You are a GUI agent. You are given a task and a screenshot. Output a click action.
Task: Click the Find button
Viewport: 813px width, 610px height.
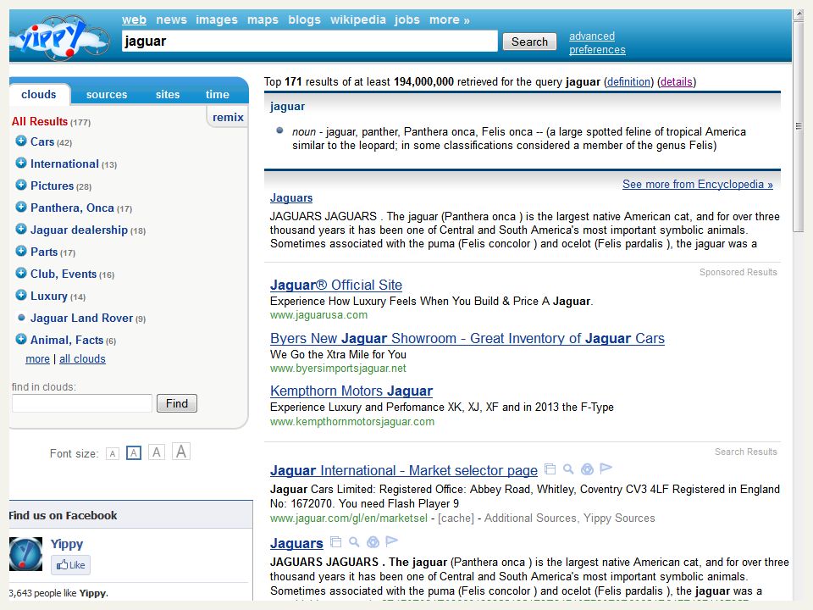(177, 403)
